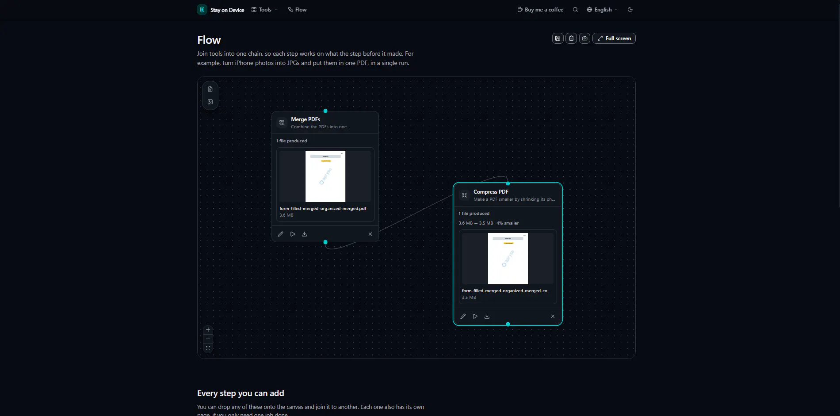Click the top connector handle of Merge PDFs

325,111
